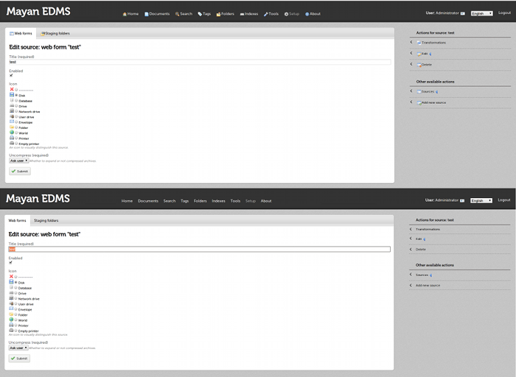This screenshot has height=377, width=516.
Task: Click the Envelope mail icon, upper form
Action: click(x=12, y=121)
